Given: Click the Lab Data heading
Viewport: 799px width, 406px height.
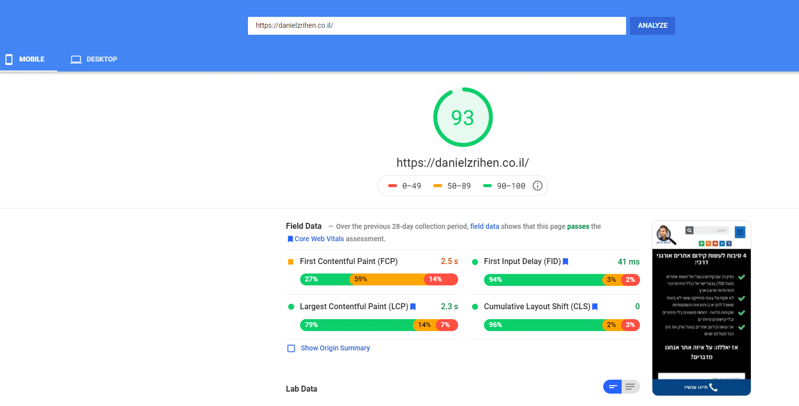Looking at the screenshot, I should click(302, 389).
